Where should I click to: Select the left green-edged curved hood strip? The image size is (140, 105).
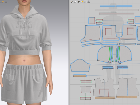pos(112,54)
